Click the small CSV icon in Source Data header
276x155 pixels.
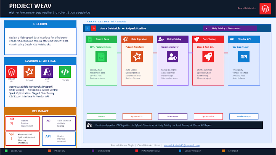point(90,39)
